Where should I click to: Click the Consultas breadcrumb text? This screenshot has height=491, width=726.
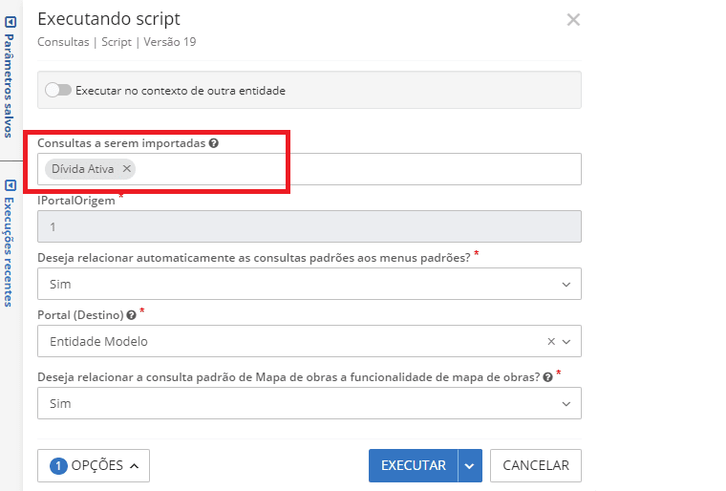63,42
